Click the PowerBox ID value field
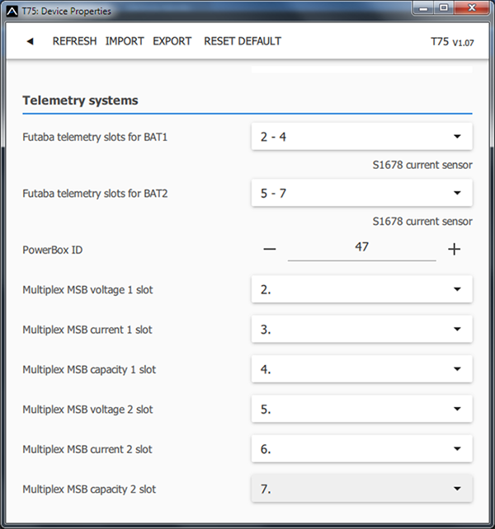Viewport: 495px width, 529px height. 361,247
